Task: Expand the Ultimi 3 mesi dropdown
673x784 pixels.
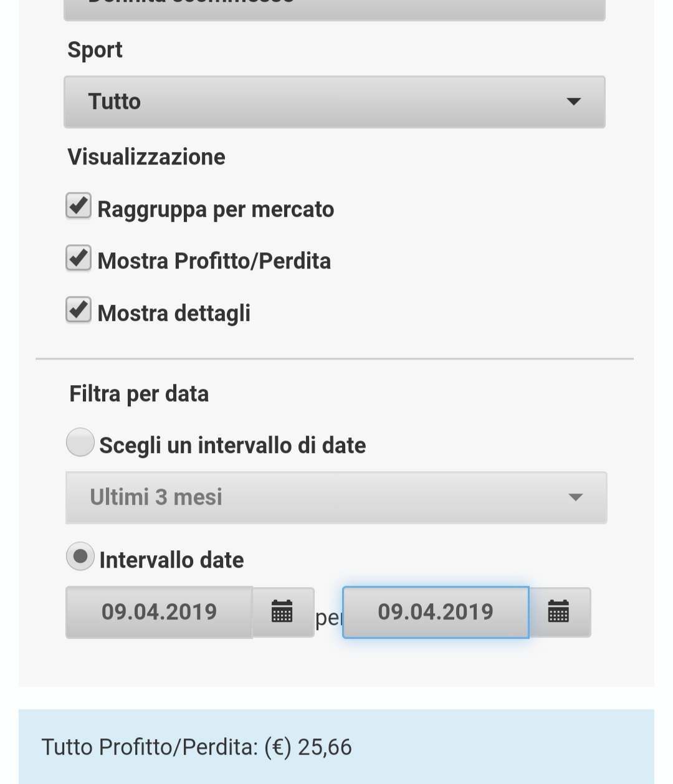Action: point(335,497)
